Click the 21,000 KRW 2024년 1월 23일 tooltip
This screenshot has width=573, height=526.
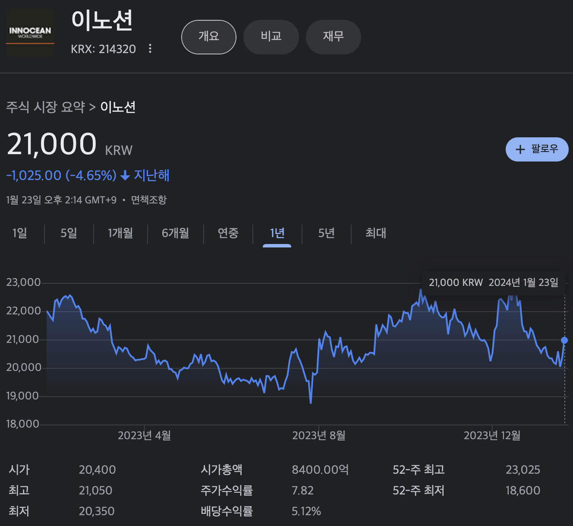pos(494,282)
